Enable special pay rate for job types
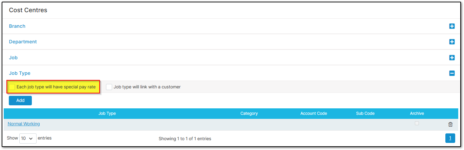Viewport: 464px width, 150px height. click(12, 87)
